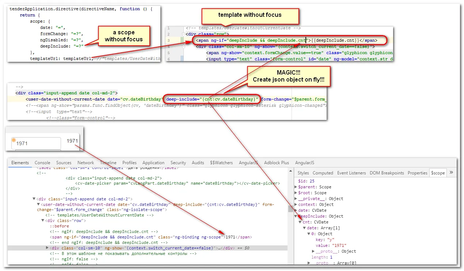This screenshot has width=464, height=271.
Task: Switch sidebar to the Styles tab
Action: [x=303, y=173]
